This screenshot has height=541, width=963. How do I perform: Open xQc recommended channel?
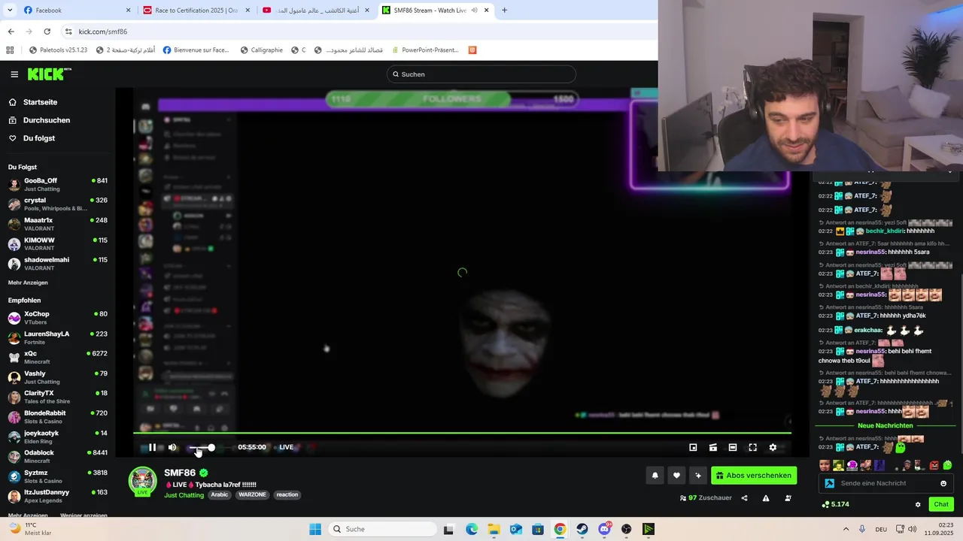[x=57, y=357]
